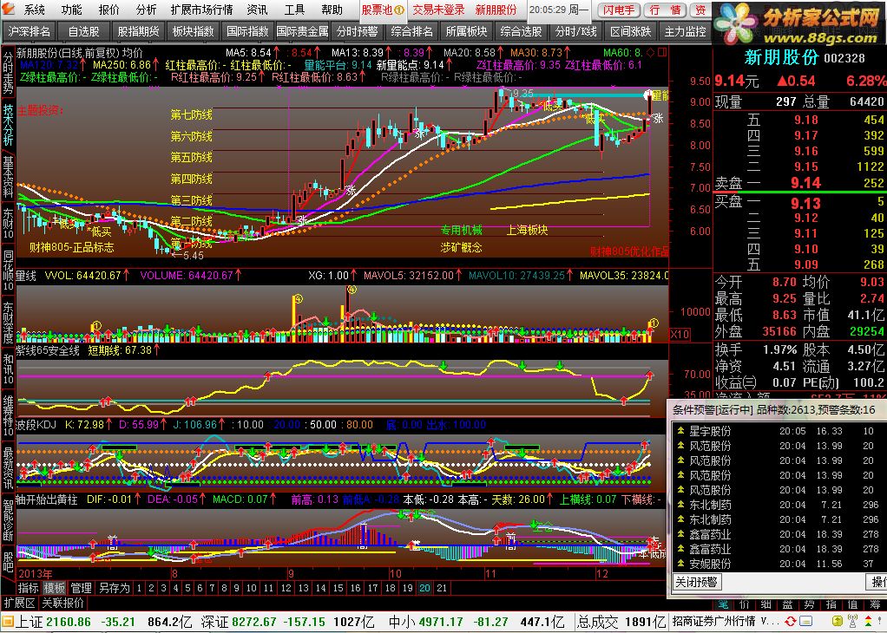887x633 pixels.
Task: Open the 主力监控 toolbar tab
Action: pos(685,31)
